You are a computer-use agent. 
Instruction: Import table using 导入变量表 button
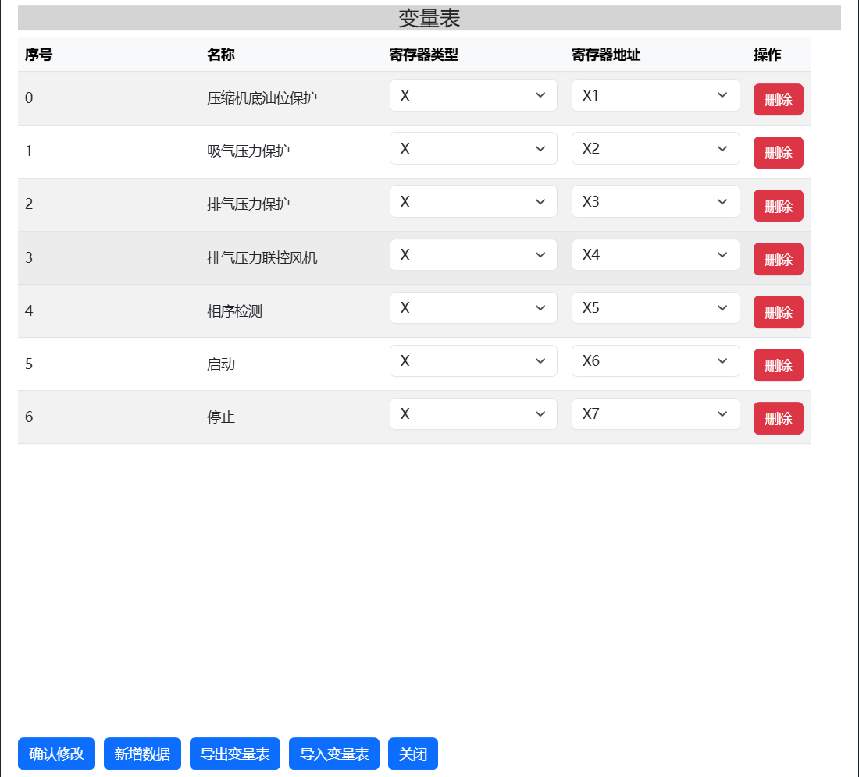click(333, 754)
